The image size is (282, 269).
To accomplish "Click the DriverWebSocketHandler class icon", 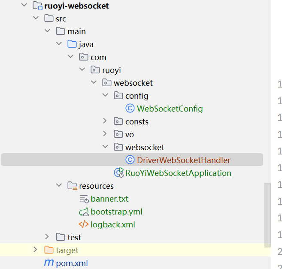I will [130, 160].
